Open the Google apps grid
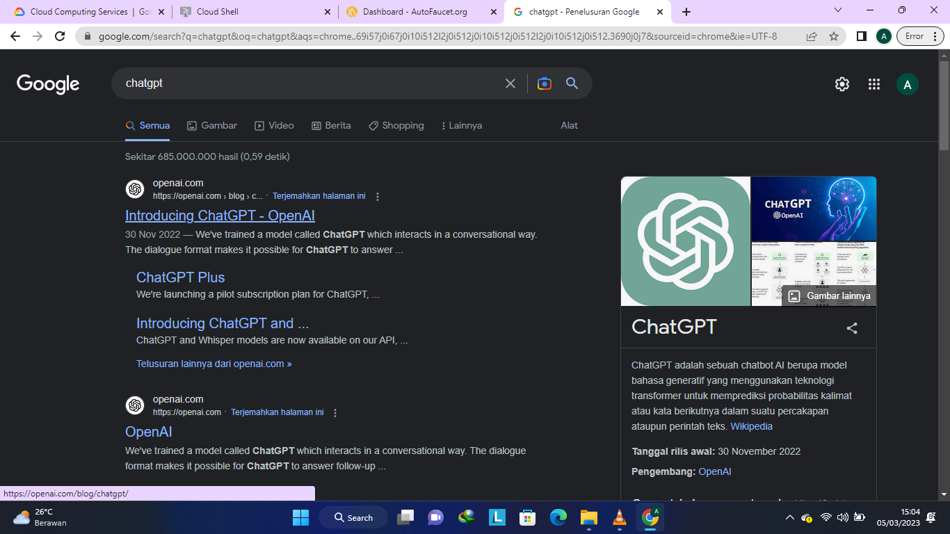The width and height of the screenshot is (950, 534). pos(874,84)
